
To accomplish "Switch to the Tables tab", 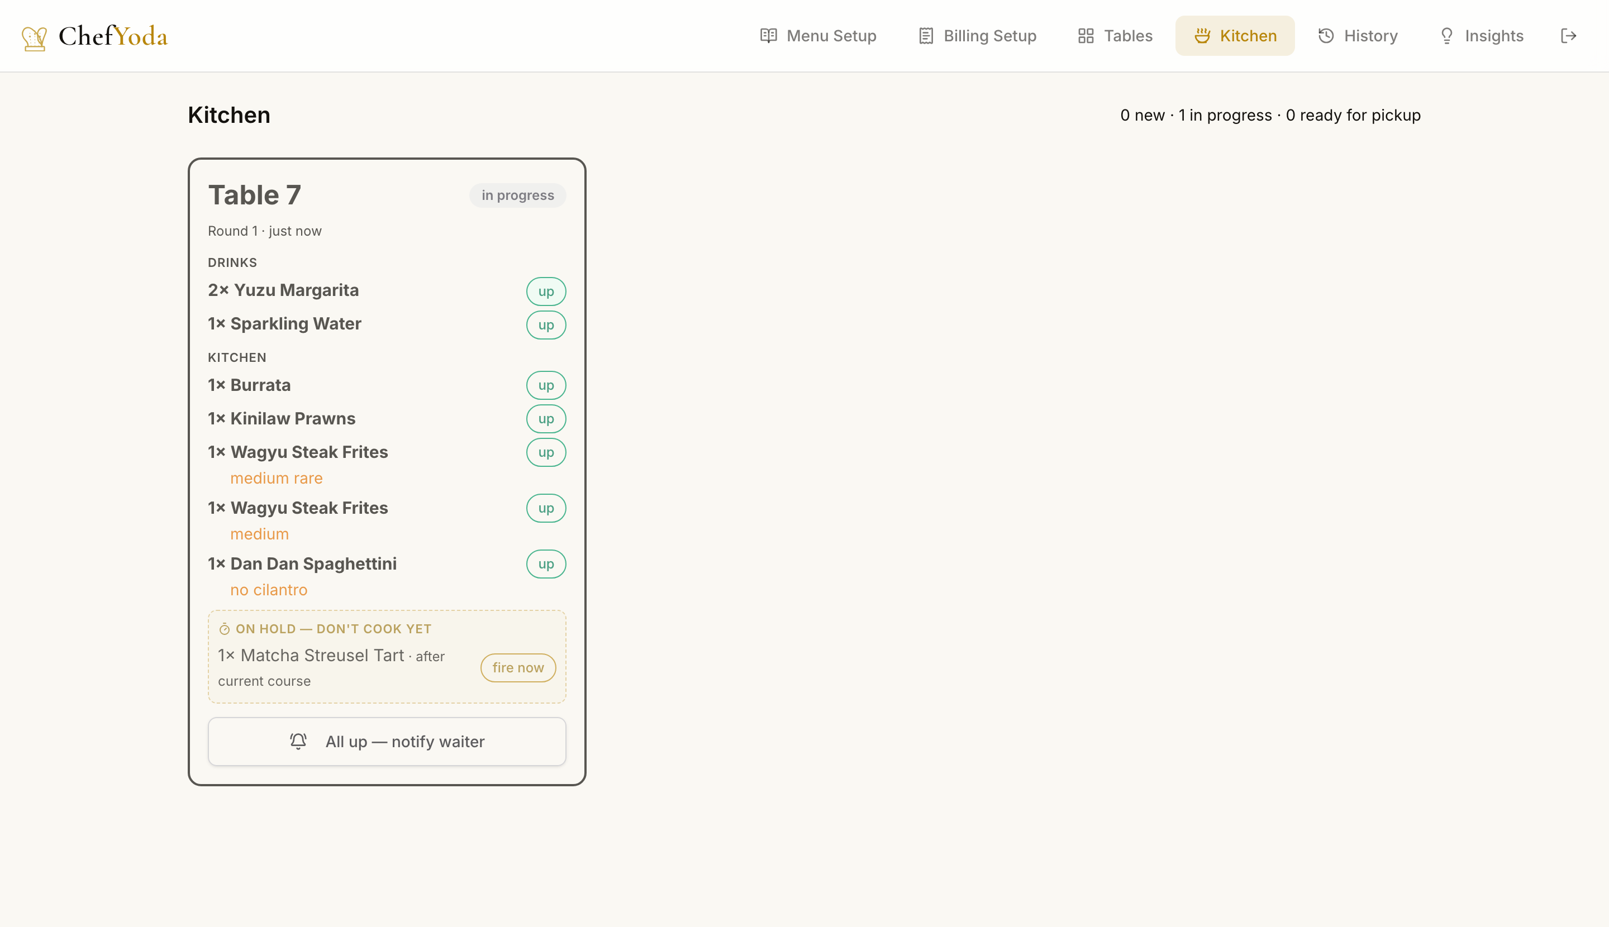I will (1115, 36).
